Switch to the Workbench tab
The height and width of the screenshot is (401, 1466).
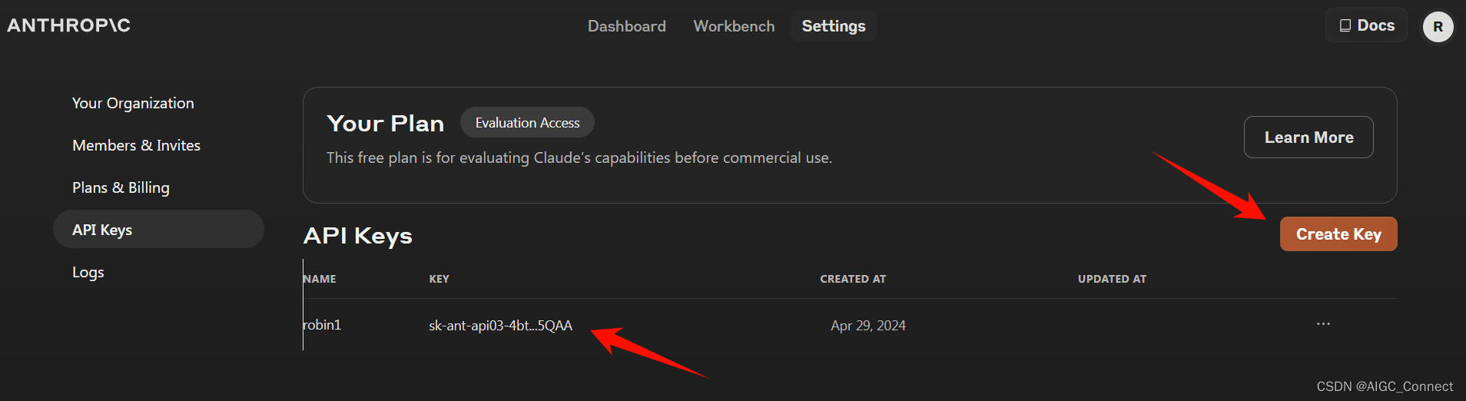734,26
